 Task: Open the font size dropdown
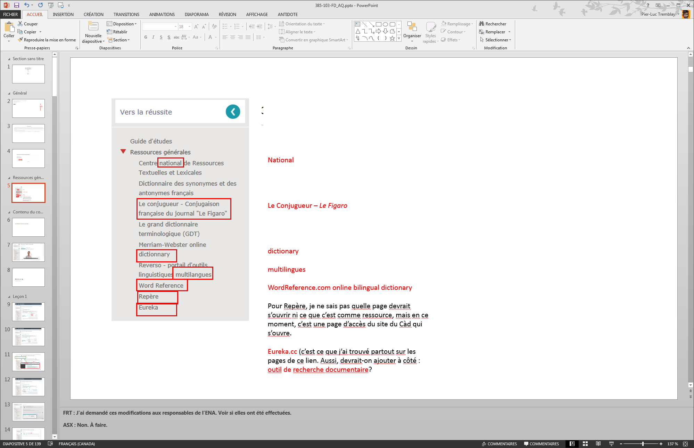(x=189, y=27)
